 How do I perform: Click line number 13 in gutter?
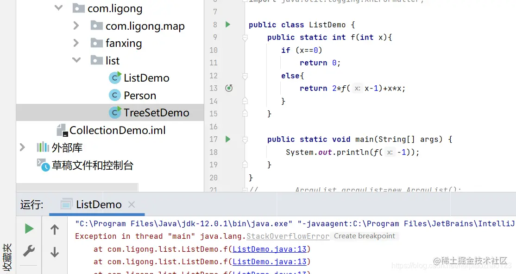click(x=214, y=88)
